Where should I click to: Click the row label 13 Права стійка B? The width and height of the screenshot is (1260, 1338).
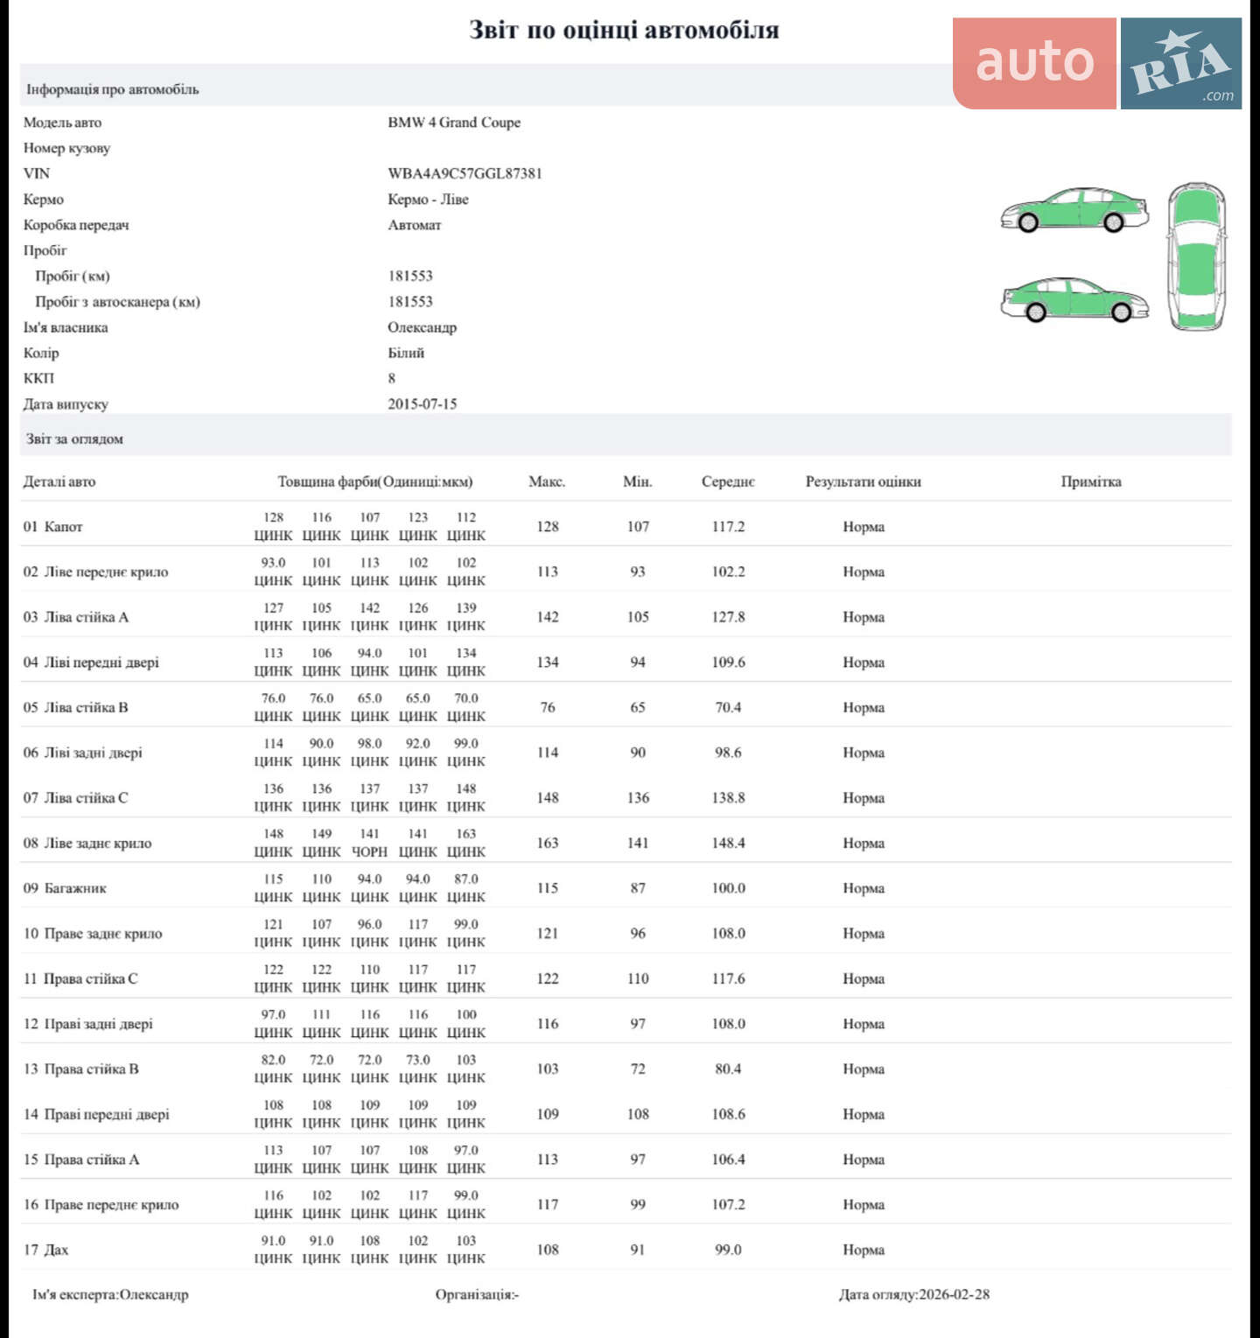click(x=81, y=1069)
